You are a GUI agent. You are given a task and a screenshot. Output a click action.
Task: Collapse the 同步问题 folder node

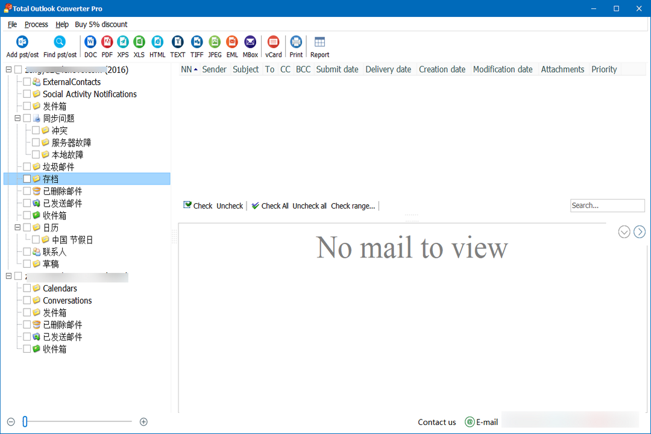[17, 118]
